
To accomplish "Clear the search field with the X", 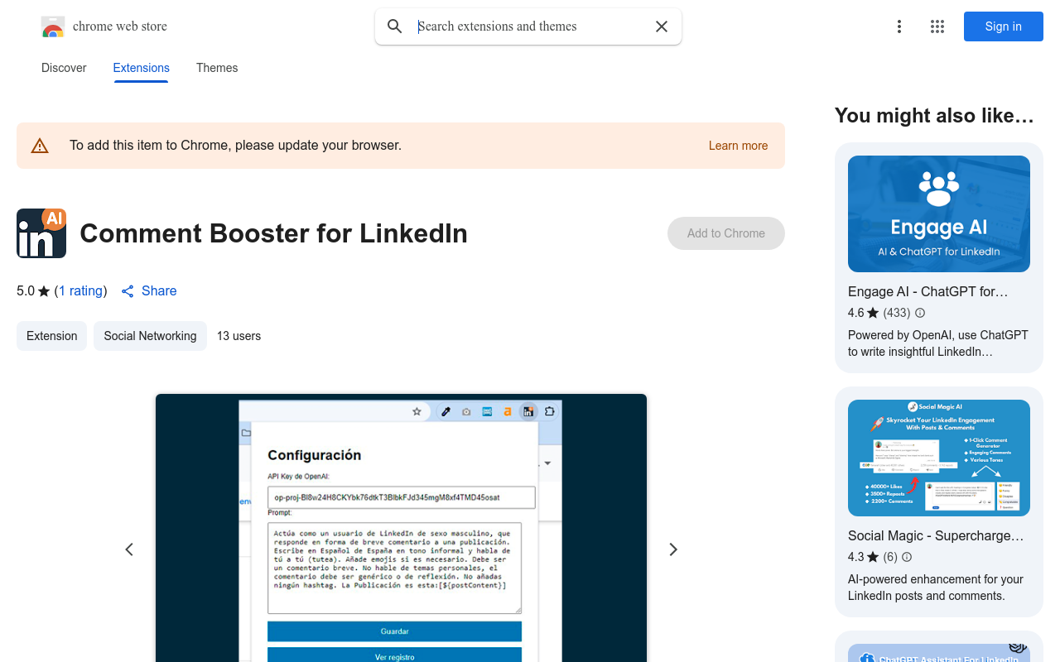I will pos(662,26).
